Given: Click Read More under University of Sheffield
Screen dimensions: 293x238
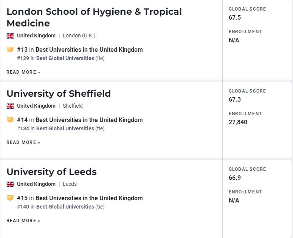Looking at the screenshot, I should coord(23,142).
